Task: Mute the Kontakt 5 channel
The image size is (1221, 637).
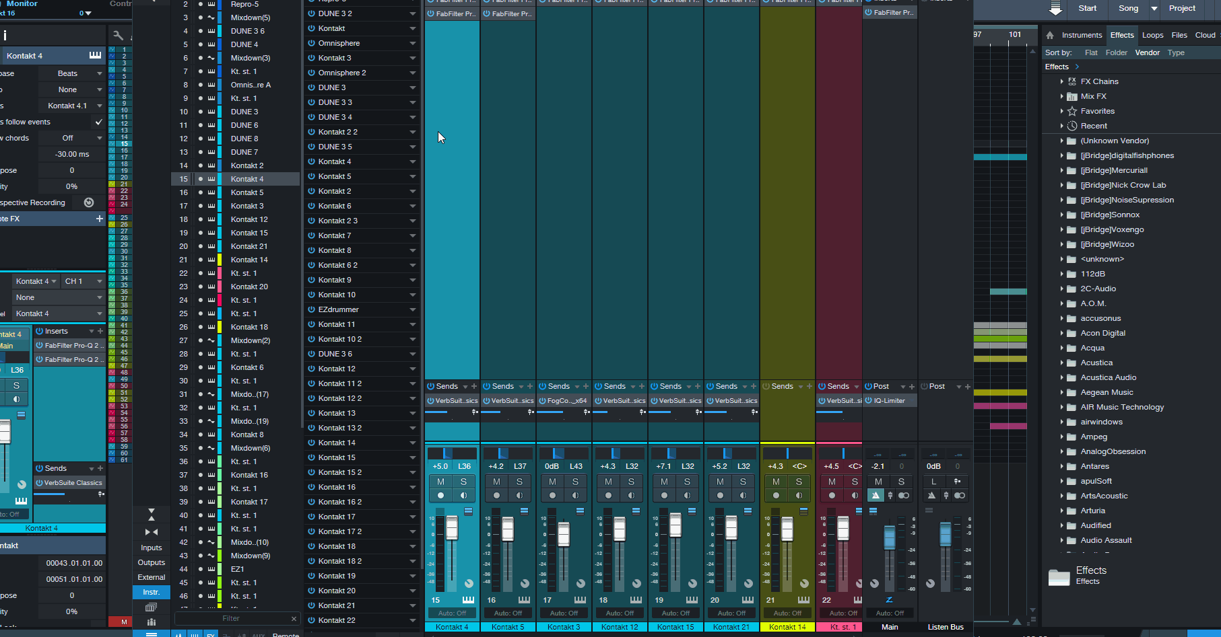Action: [x=496, y=482]
